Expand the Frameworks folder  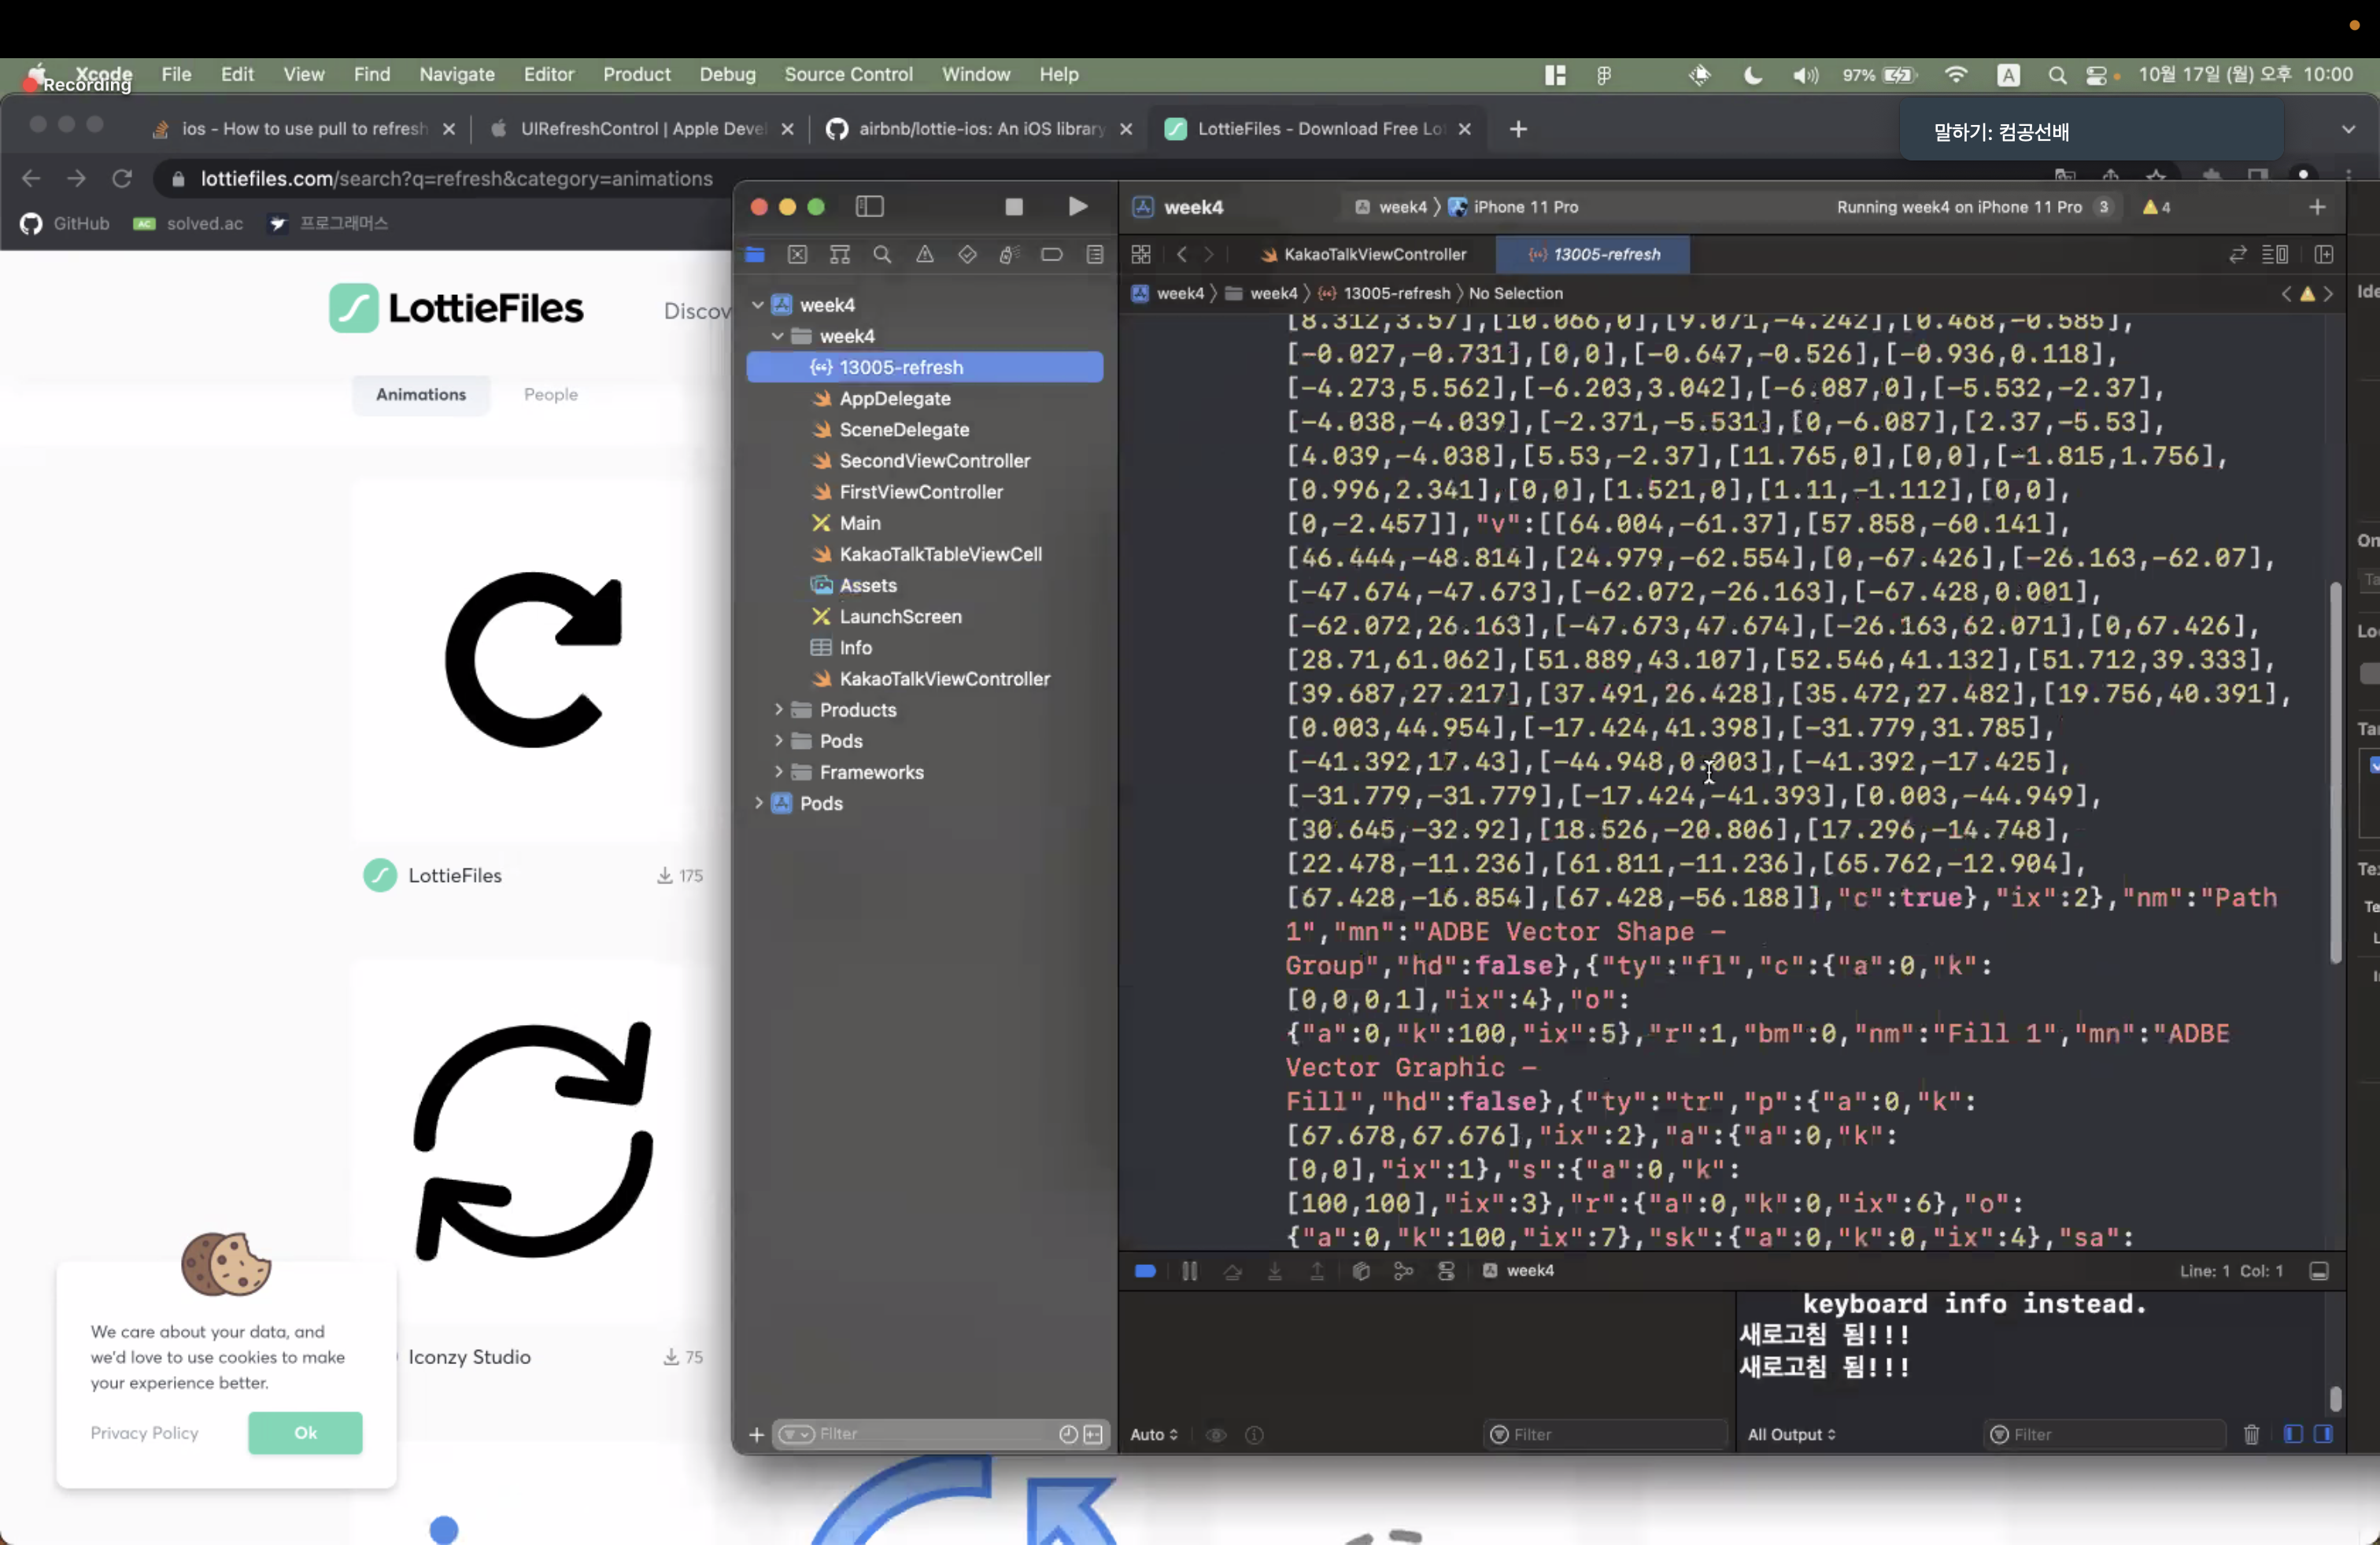[x=778, y=772]
